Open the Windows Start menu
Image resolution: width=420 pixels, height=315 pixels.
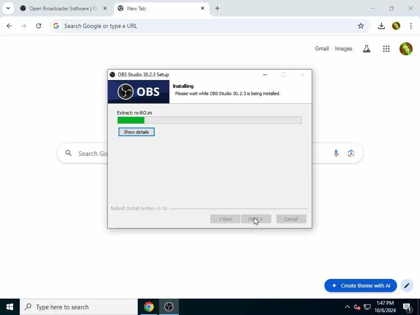pyautogui.click(x=10, y=307)
